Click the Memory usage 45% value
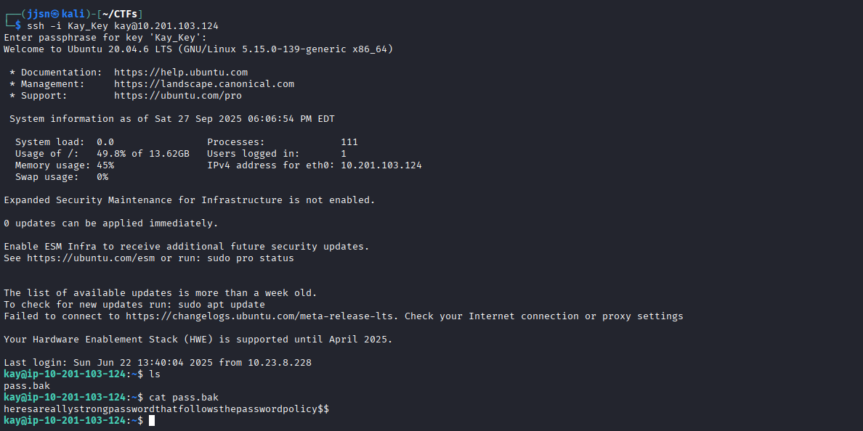 [105, 165]
